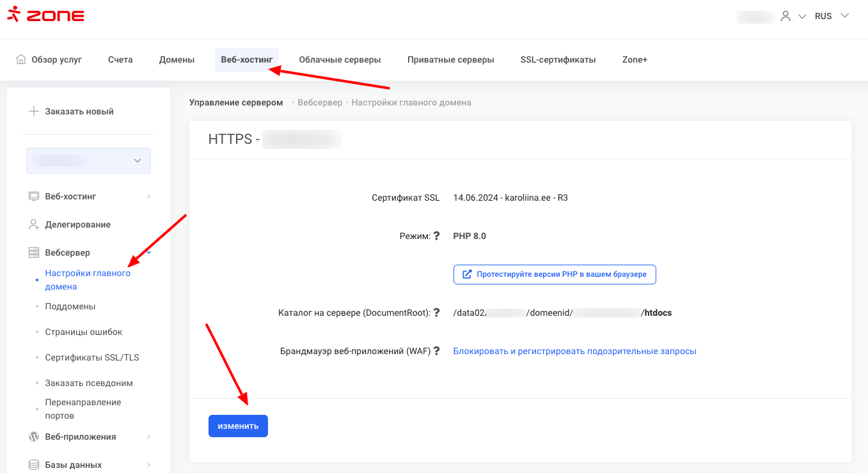Click the WordPress icon for Веб-приложения
Viewport: 868px width, 473px height.
click(x=34, y=437)
